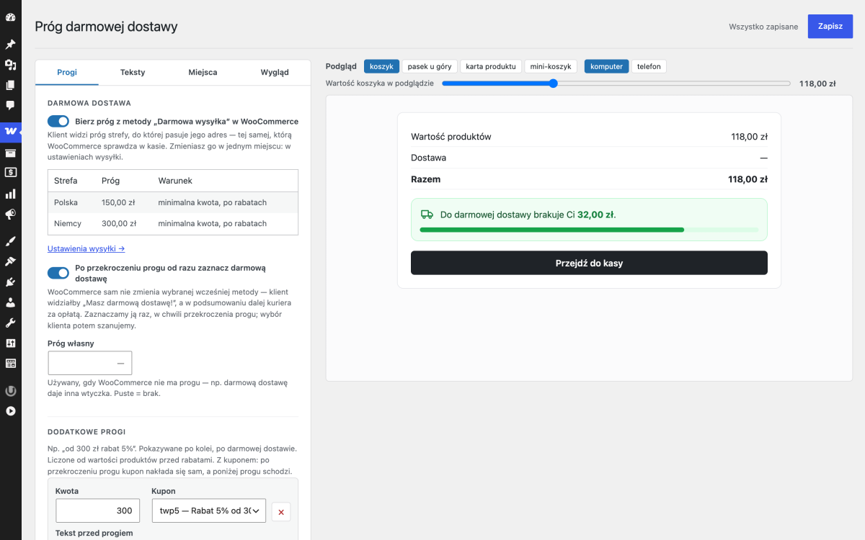Click the "Przejdź do kasy" button
Viewport: 865px width, 540px height.
coord(589,263)
